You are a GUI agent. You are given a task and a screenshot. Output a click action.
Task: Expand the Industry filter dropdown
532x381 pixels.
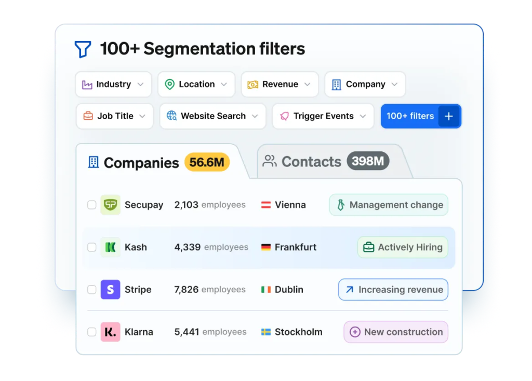[140, 84]
